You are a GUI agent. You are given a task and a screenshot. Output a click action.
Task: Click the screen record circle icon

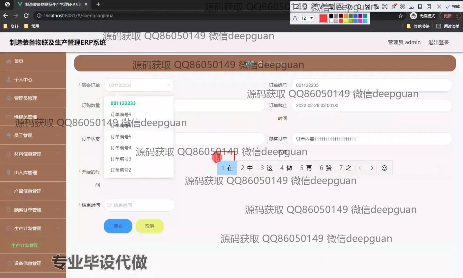click(402, 6)
